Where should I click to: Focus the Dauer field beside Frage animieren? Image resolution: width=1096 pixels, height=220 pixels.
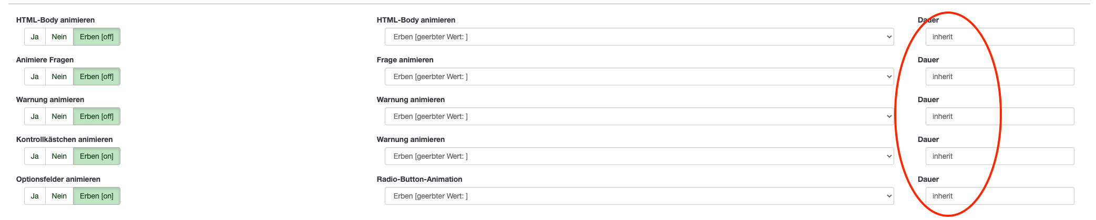[x=999, y=76]
